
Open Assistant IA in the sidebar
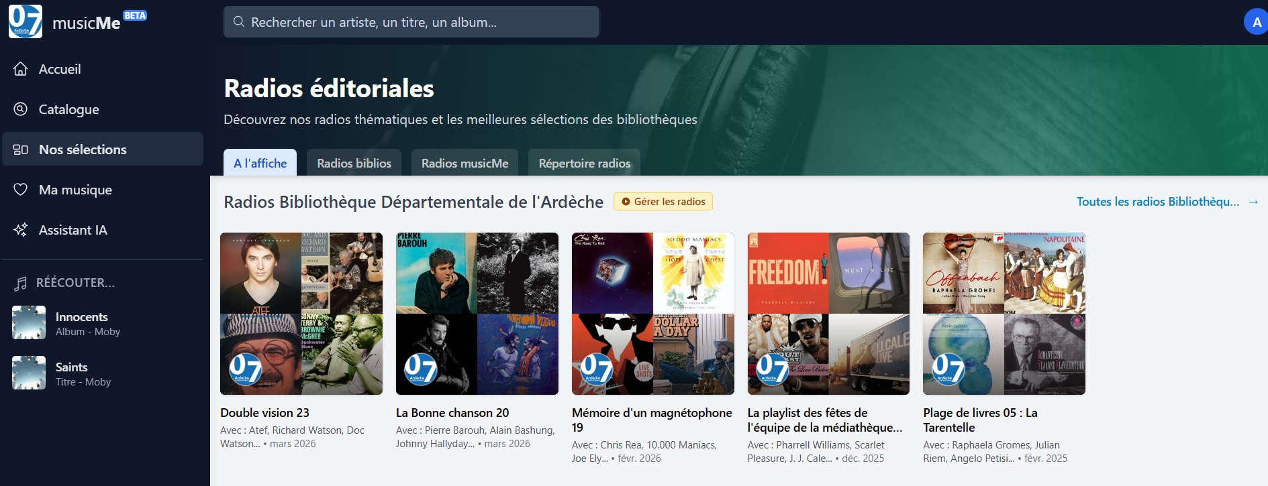coord(103,230)
